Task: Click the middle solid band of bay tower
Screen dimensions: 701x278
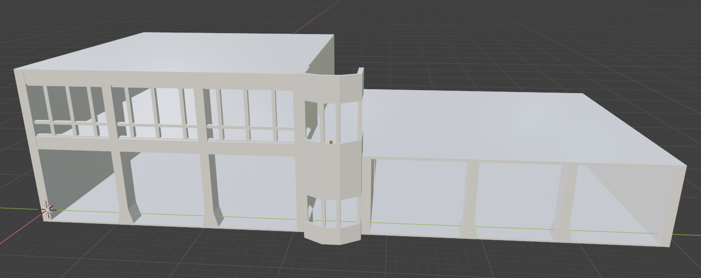Action: tap(331, 168)
